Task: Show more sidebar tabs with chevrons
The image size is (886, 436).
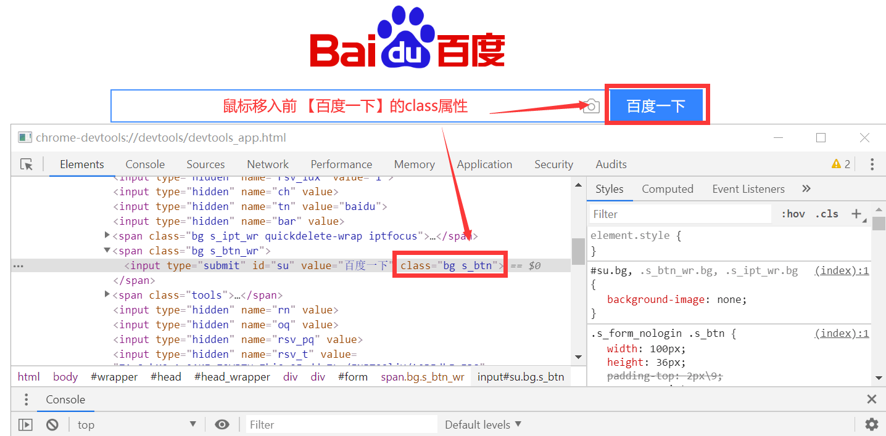Action: 806,189
